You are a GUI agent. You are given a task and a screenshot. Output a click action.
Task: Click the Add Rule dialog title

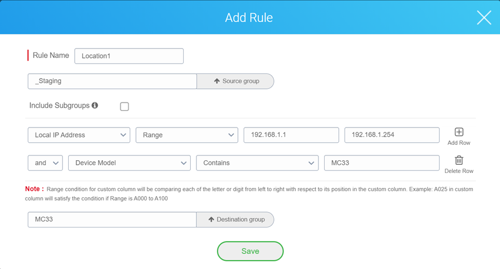tap(249, 17)
